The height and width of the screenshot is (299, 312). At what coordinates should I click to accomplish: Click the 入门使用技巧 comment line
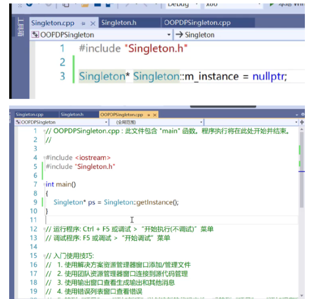tap(70, 256)
